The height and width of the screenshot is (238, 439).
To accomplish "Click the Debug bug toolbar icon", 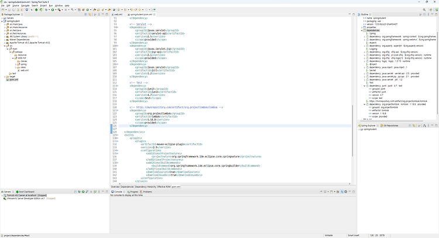I will (x=46, y=10).
